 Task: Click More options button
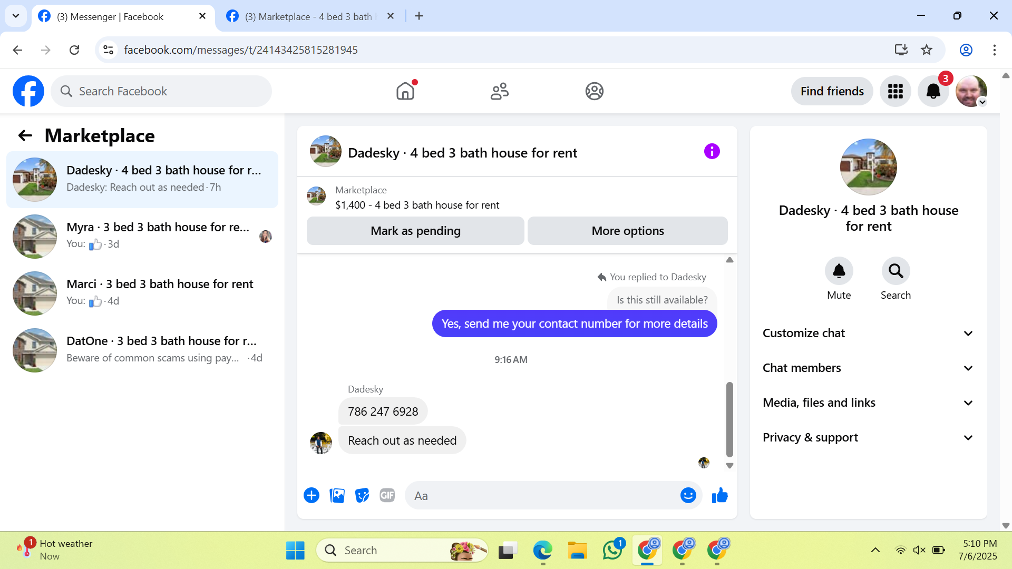click(x=627, y=231)
